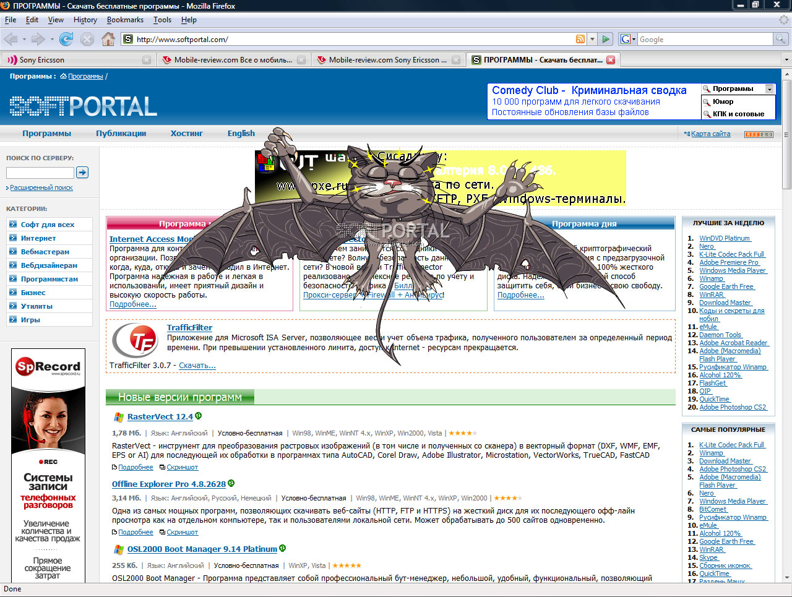The height and width of the screenshot is (597, 792).
Task: Click the green badge after Offline Explorer Pro
Action: pyautogui.click(x=231, y=483)
